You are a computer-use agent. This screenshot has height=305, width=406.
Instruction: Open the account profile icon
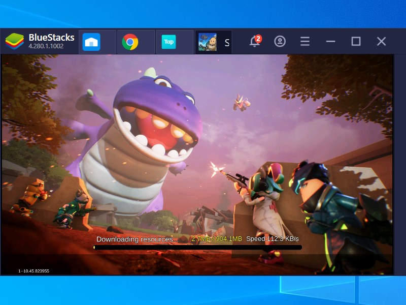pyautogui.click(x=280, y=41)
